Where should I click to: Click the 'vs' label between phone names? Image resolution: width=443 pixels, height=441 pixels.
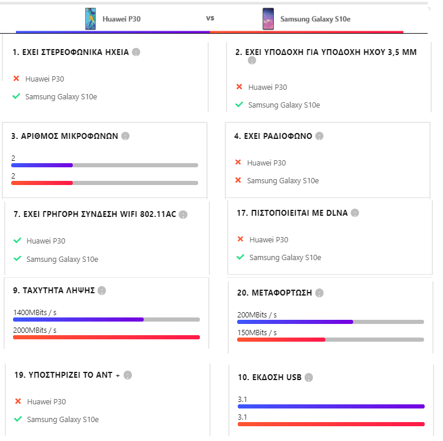pyautogui.click(x=210, y=18)
